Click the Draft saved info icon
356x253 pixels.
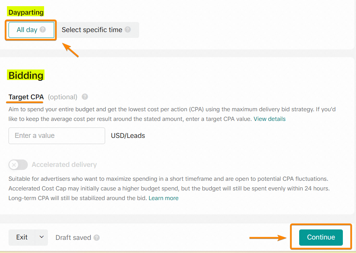point(97,238)
